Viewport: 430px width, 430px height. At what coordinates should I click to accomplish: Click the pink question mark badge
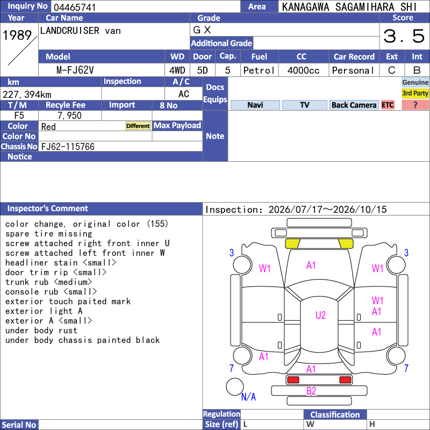coord(415,105)
